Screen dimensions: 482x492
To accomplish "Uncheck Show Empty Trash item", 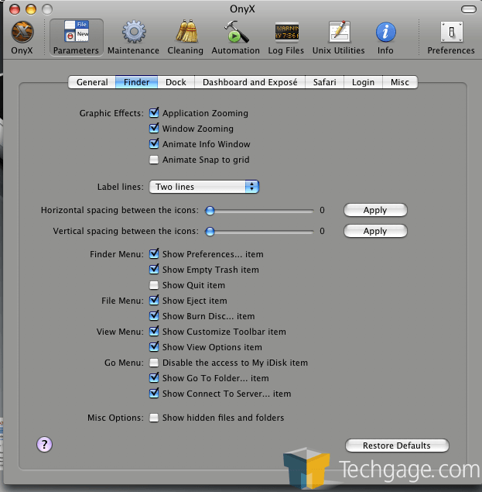I will click(154, 269).
